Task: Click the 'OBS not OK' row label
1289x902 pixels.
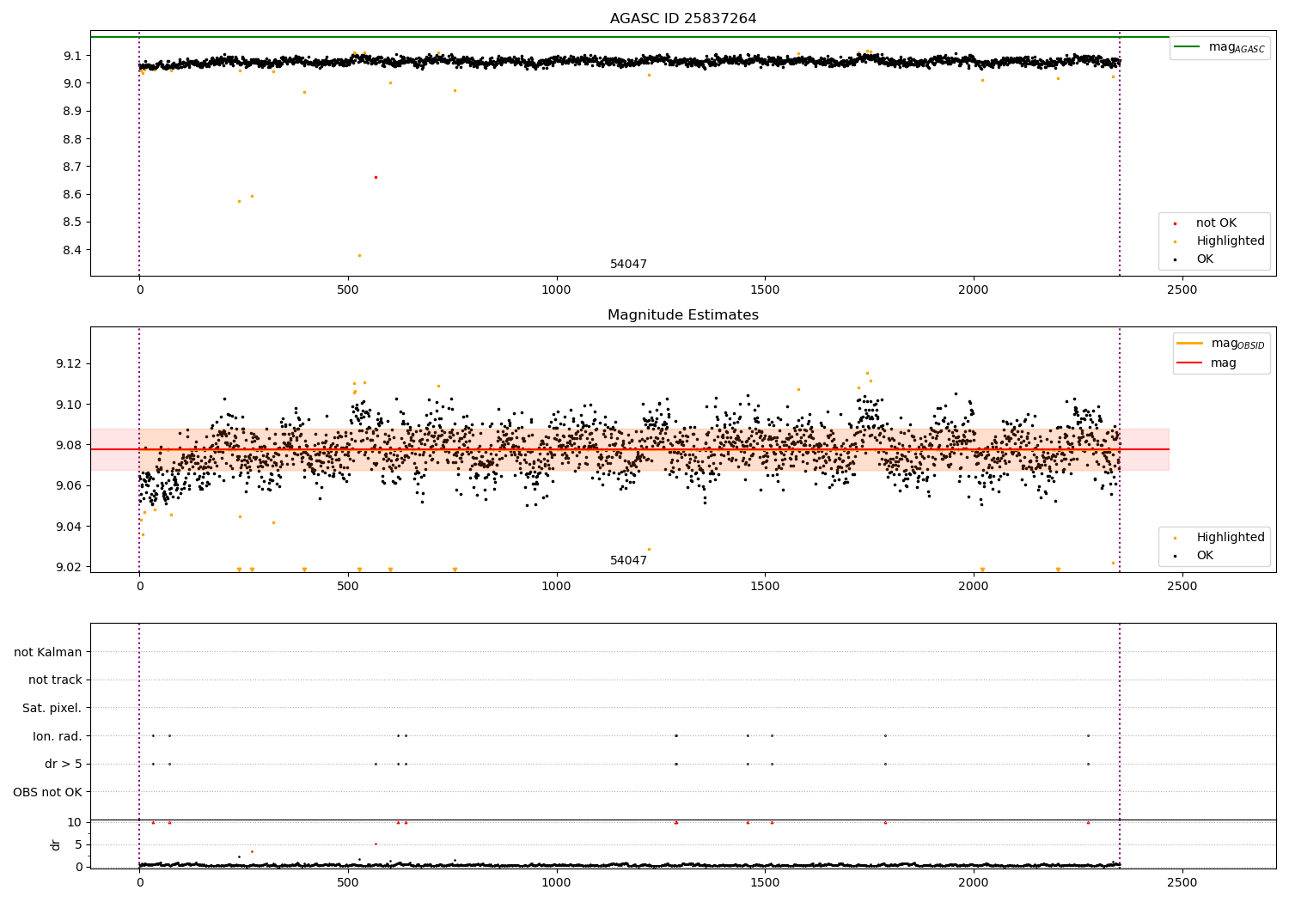Action: [x=48, y=792]
